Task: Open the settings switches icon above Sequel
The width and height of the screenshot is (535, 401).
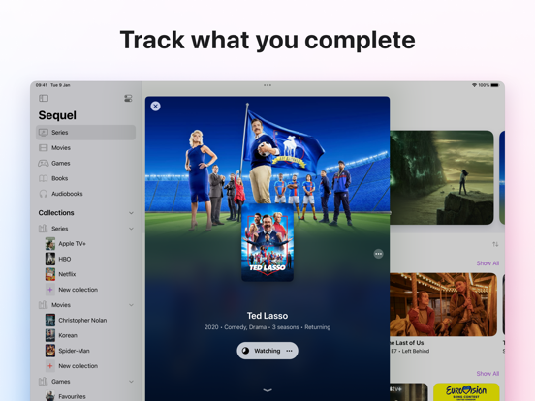Action: (128, 99)
